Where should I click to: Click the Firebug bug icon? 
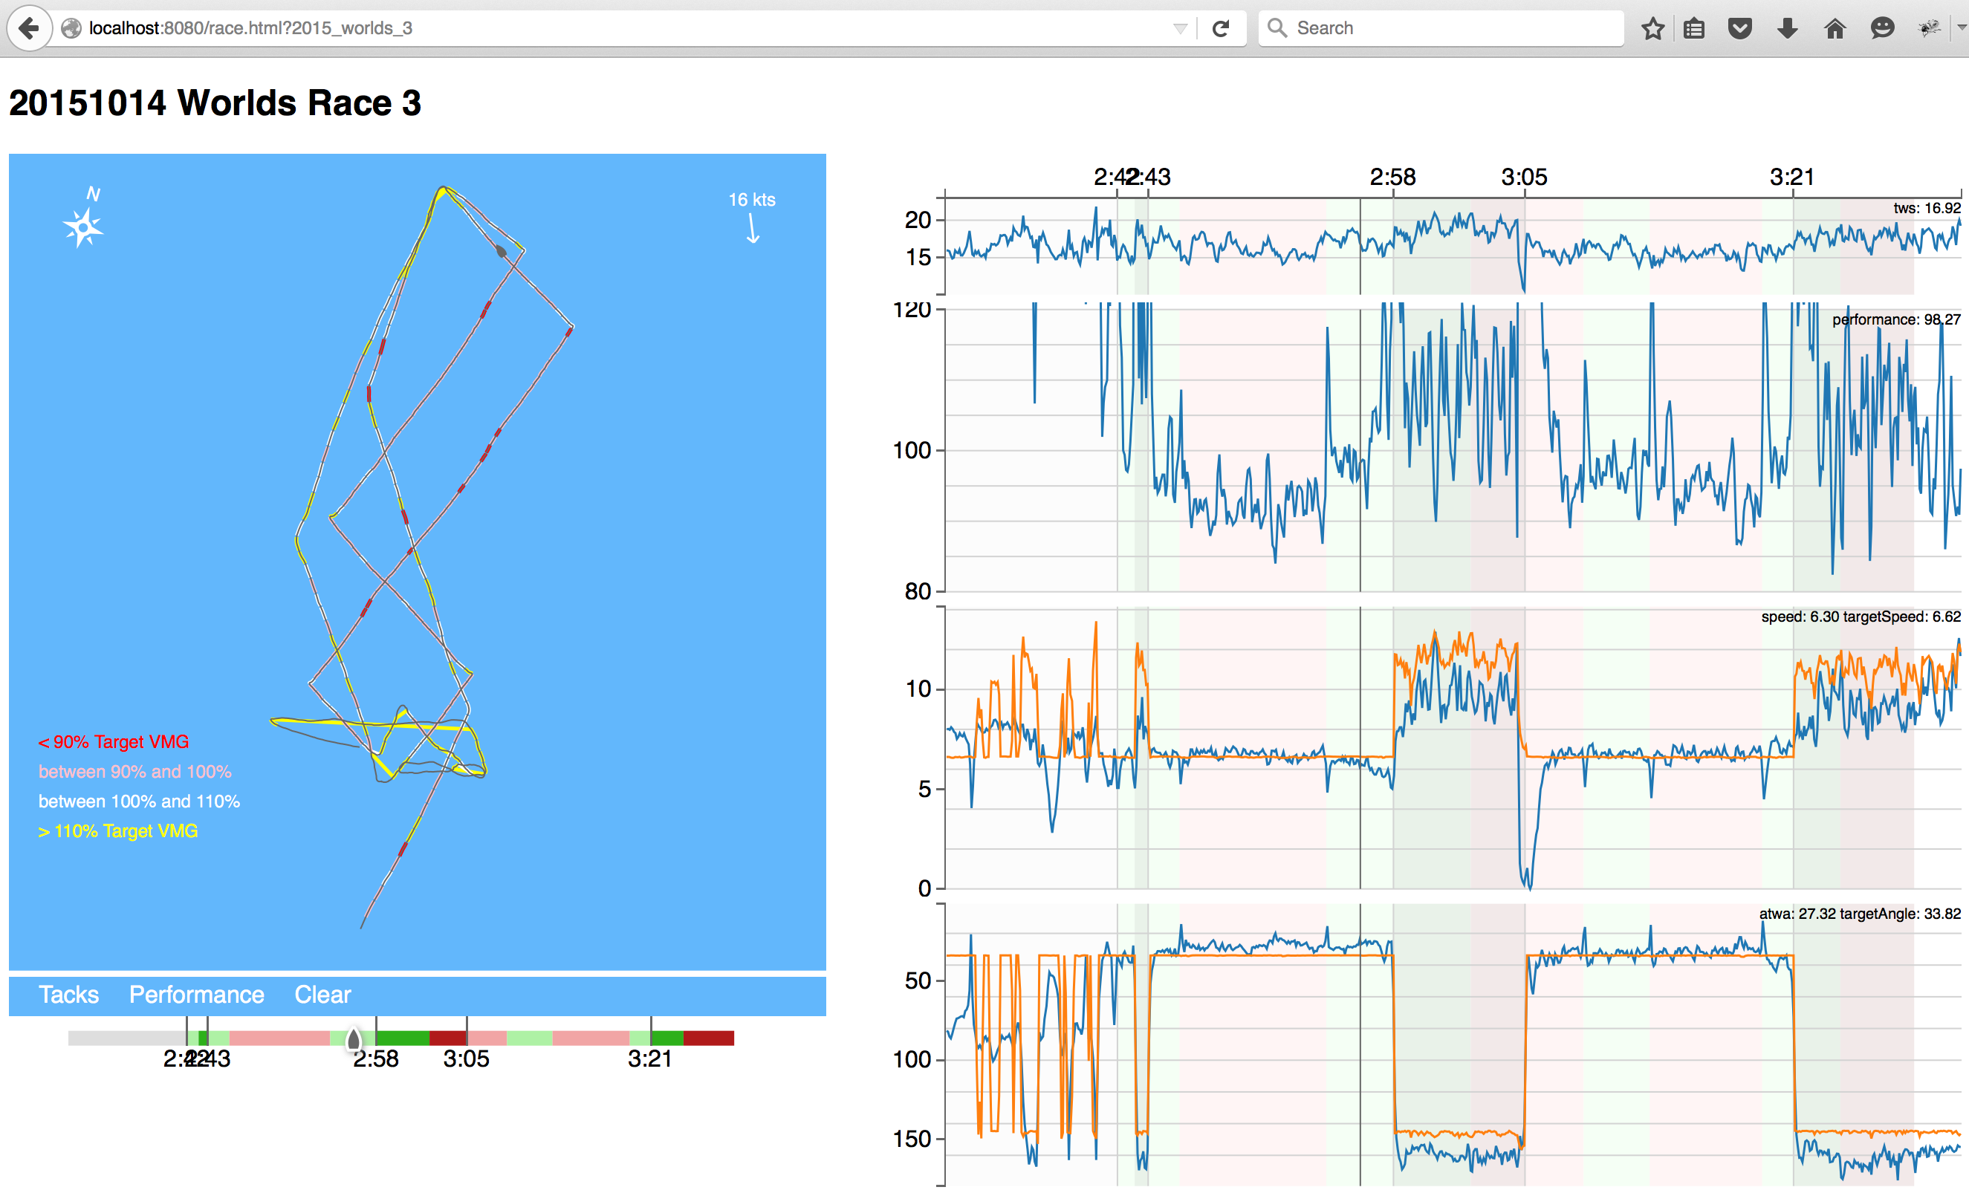pyautogui.click(x=1928, y=29)
